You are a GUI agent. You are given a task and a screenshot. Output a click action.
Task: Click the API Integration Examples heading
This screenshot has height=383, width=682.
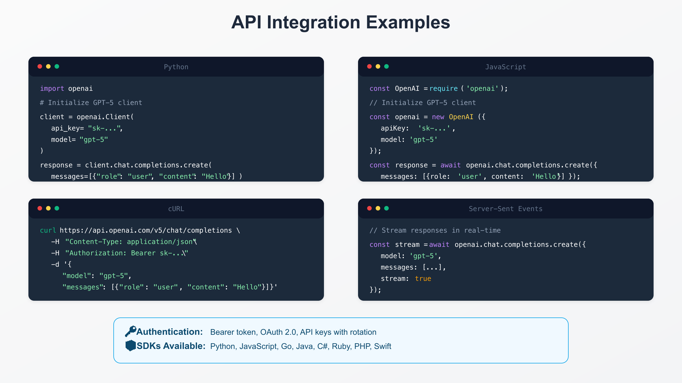click(x=341, y=22)
